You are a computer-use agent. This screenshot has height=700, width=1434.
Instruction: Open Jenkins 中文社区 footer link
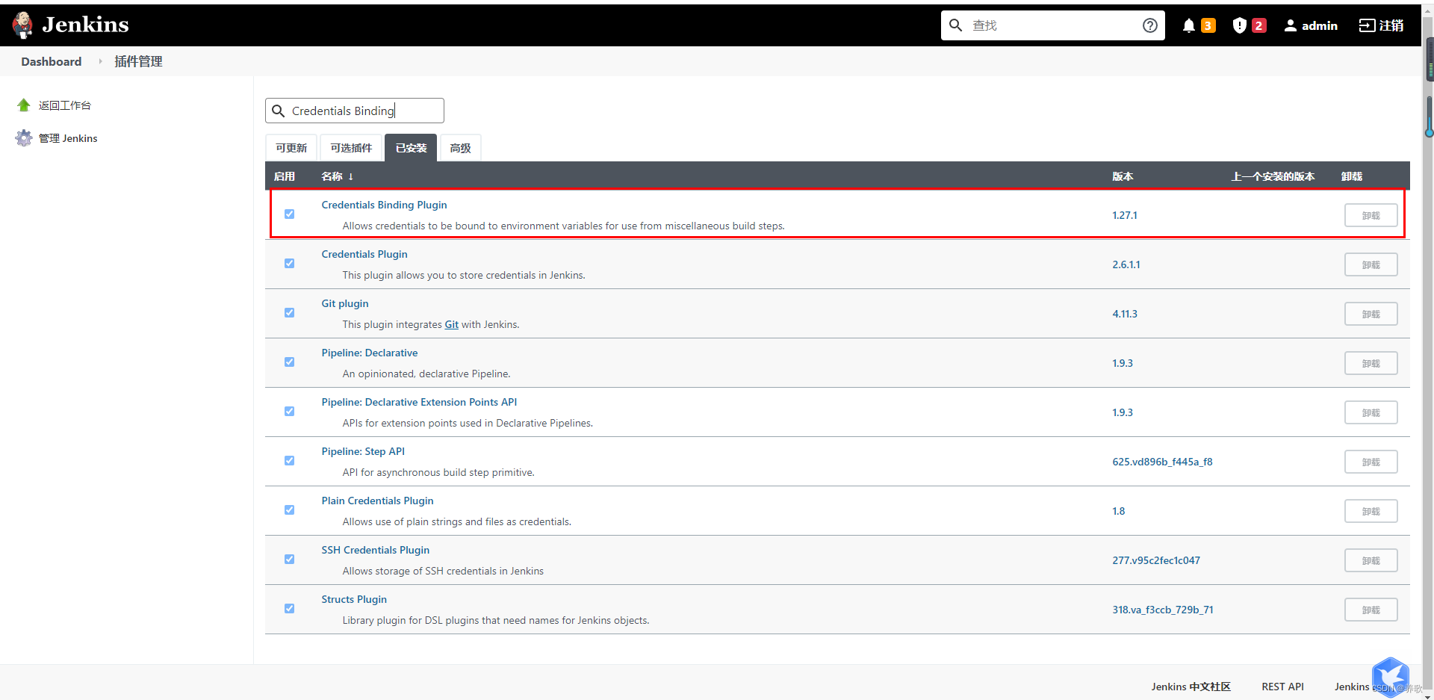pos(1191,687)
